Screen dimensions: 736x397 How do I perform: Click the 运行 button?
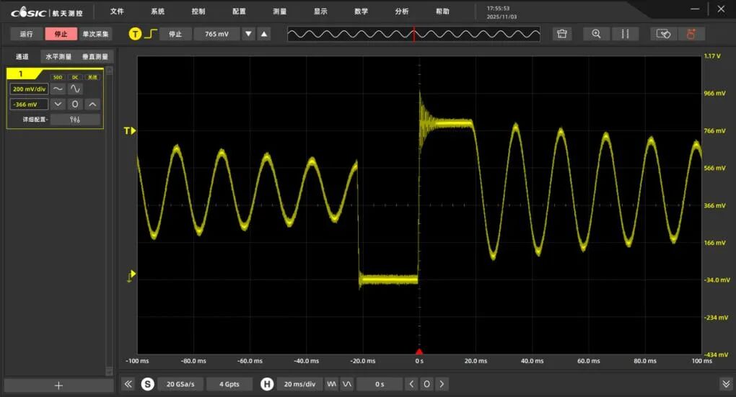[x=27, y=34]
